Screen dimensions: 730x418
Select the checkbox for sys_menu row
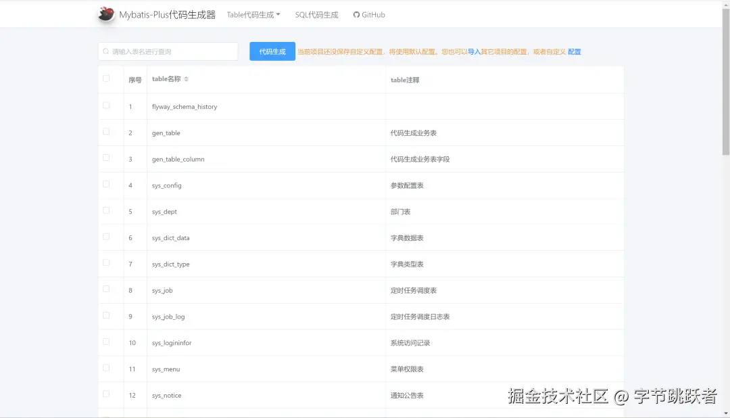click(105, 367)
